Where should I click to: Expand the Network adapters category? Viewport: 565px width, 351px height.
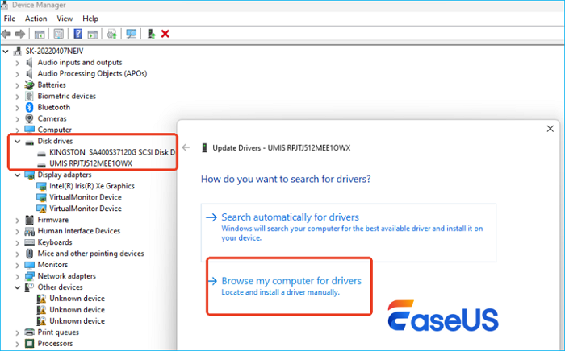point(18,276)
